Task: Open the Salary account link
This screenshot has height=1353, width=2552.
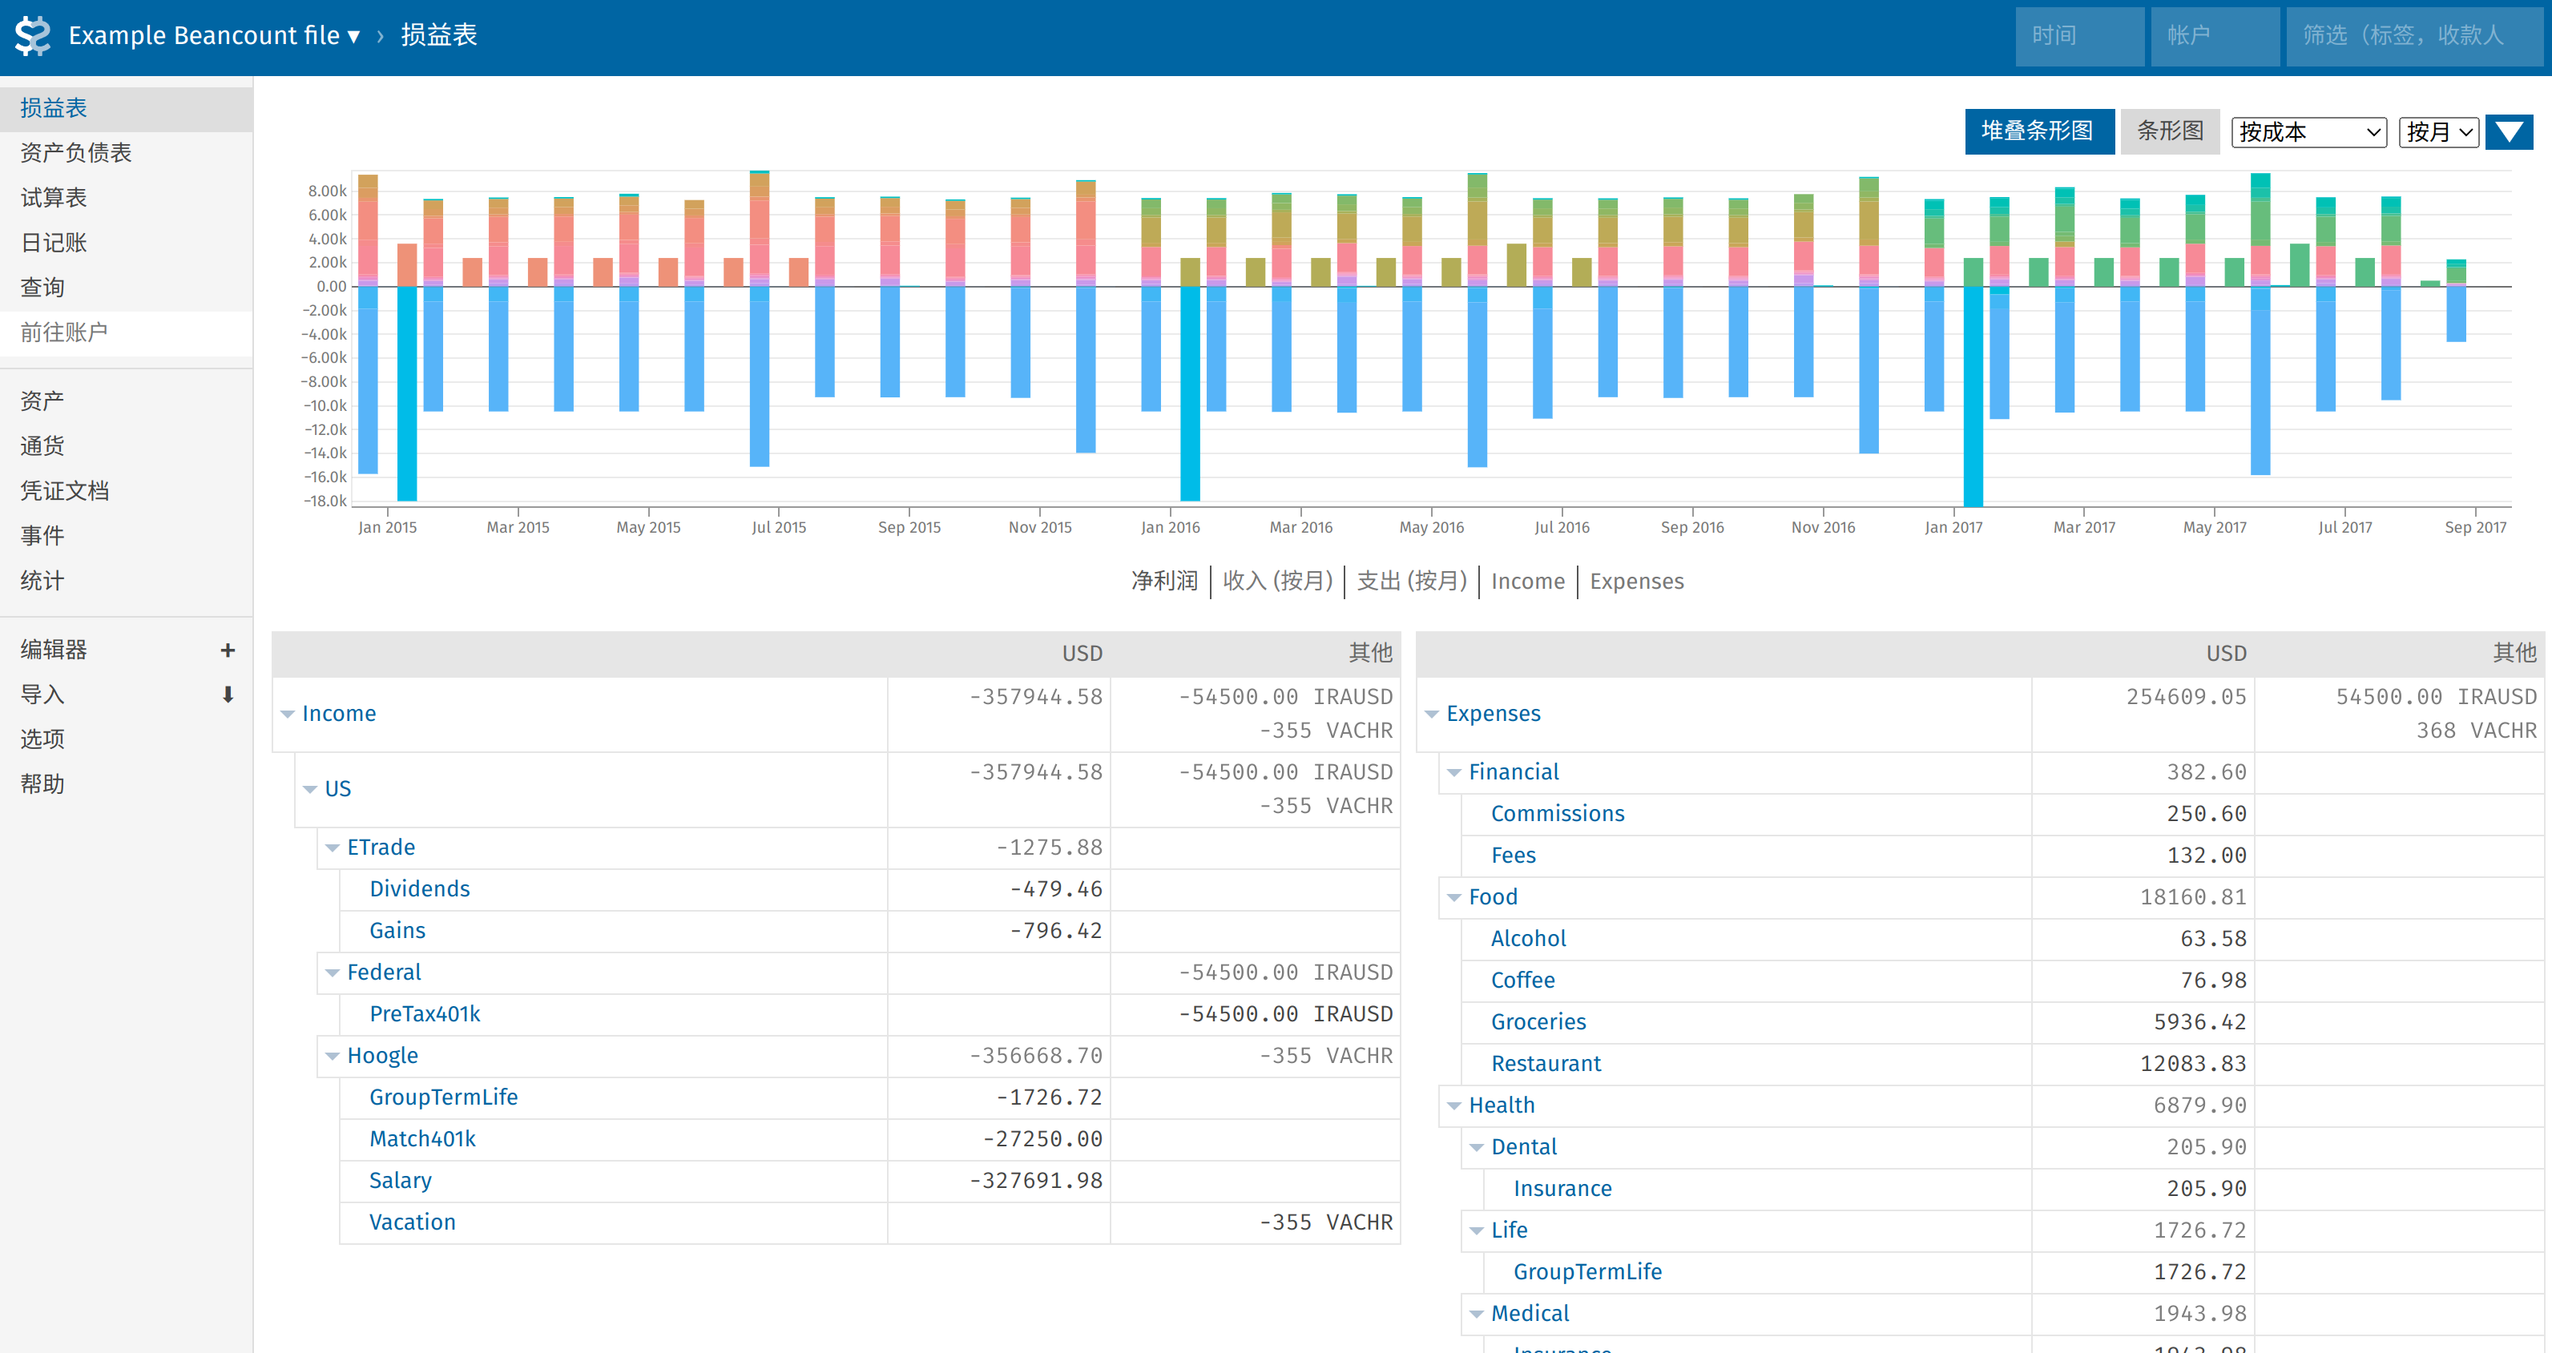Action: click(x=401, y=1181)
